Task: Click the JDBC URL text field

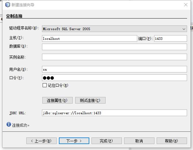Action: coord(114,113)
